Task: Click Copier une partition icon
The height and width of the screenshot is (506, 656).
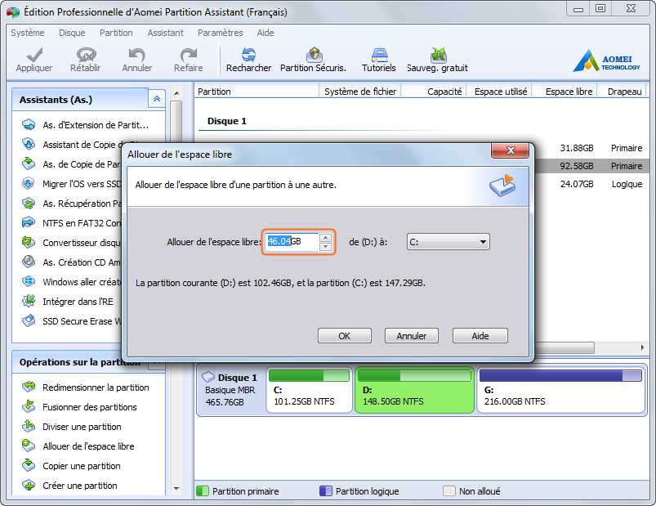Action: (29, 466)
